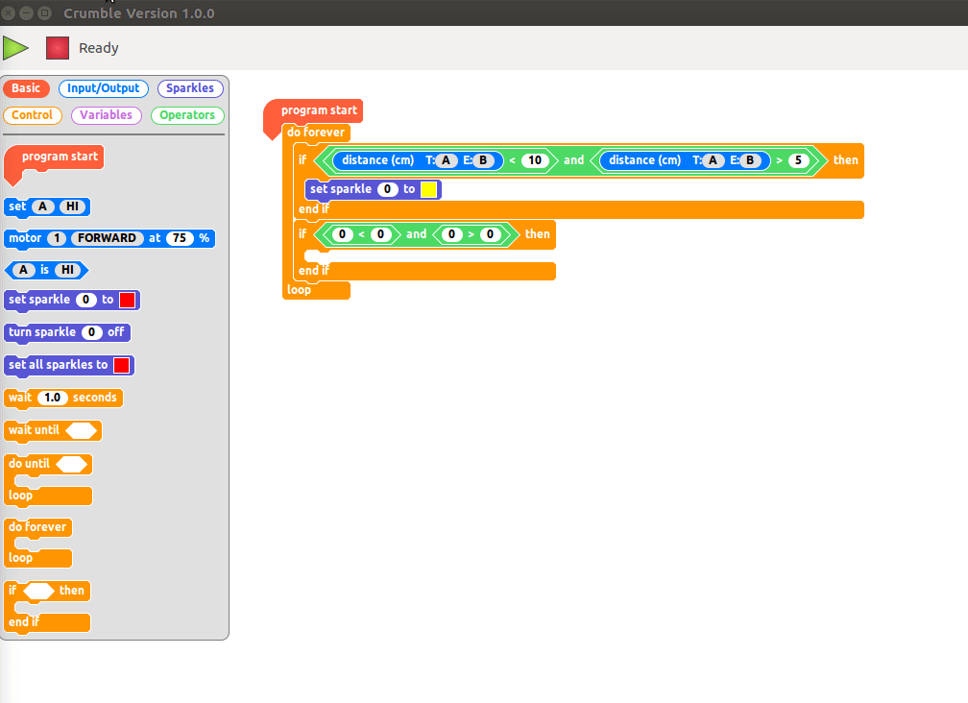Open red swatch of 'set all sparkles' block
The width and height of the screenshot is (968, 703).
click(x=122, y=365)
